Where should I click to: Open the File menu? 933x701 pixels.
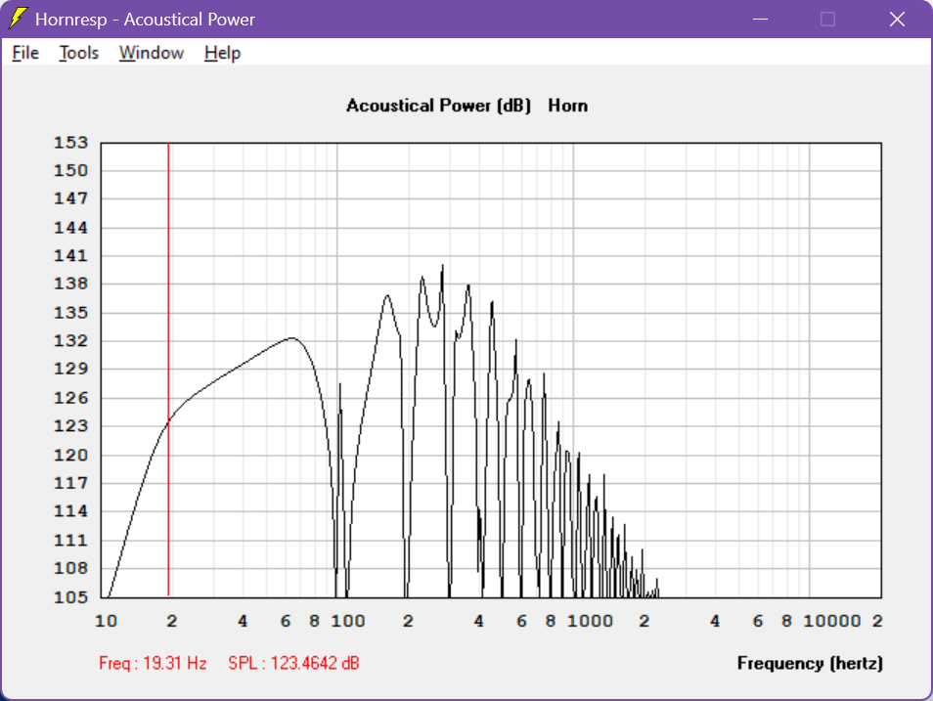click(25, 53)
